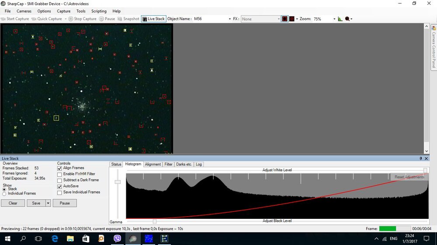
Task: Switch to the Alignment tab
Action: tap(153, 164)
